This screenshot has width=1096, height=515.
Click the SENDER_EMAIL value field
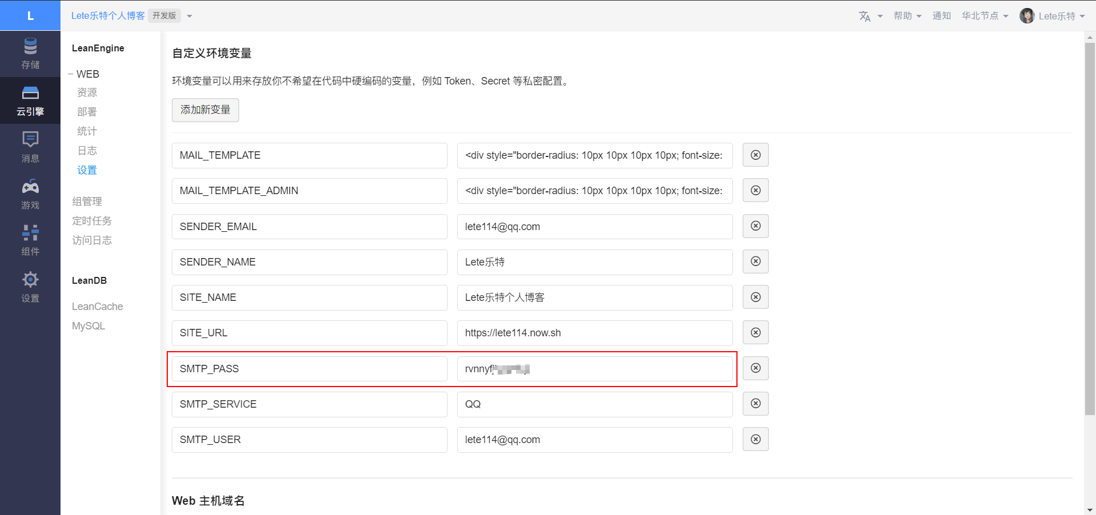click(594, 227)
